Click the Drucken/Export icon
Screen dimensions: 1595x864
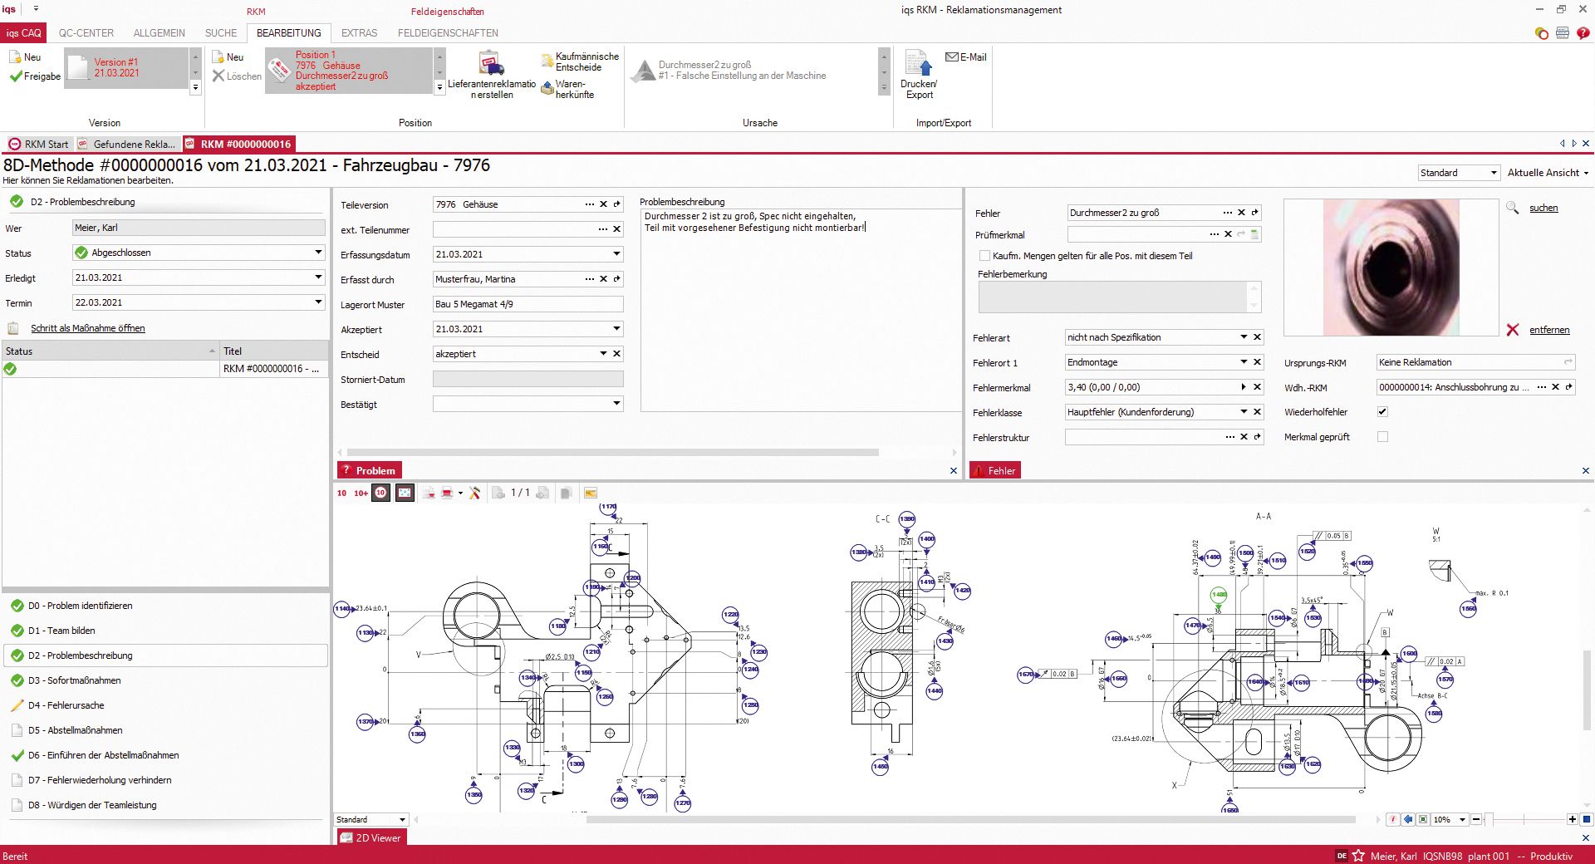pyautogui.click(x=918, y=65)
